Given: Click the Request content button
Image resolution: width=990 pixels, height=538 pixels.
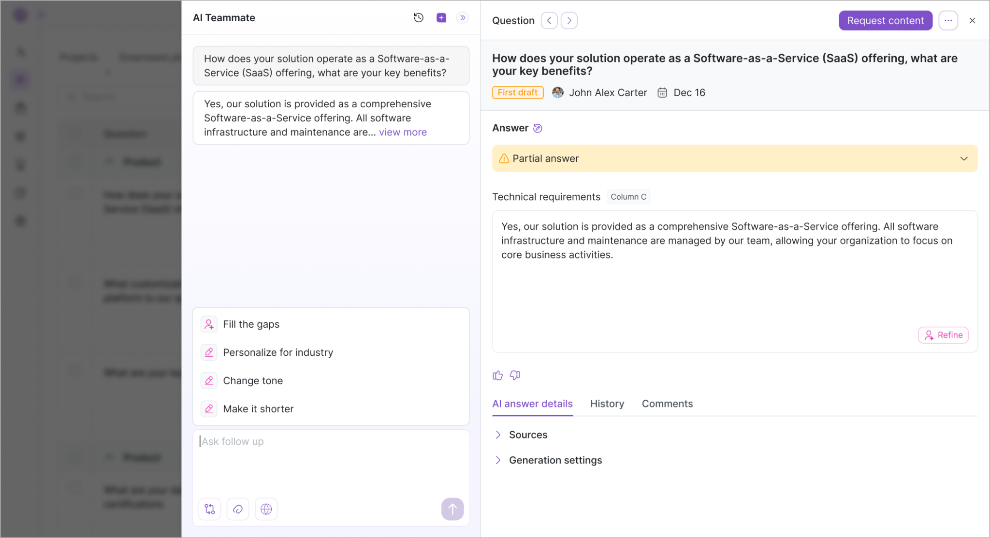Looking at the screenshot, I should point(886,21).
